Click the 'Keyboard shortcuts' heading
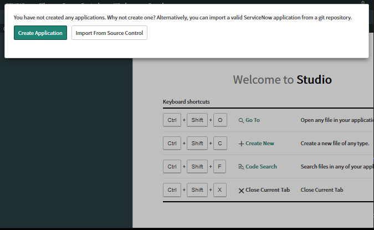Viewport: 374px width, 230px height. (186, 102)
